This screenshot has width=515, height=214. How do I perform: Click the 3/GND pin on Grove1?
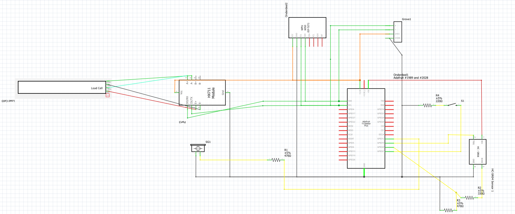[390, 38]
